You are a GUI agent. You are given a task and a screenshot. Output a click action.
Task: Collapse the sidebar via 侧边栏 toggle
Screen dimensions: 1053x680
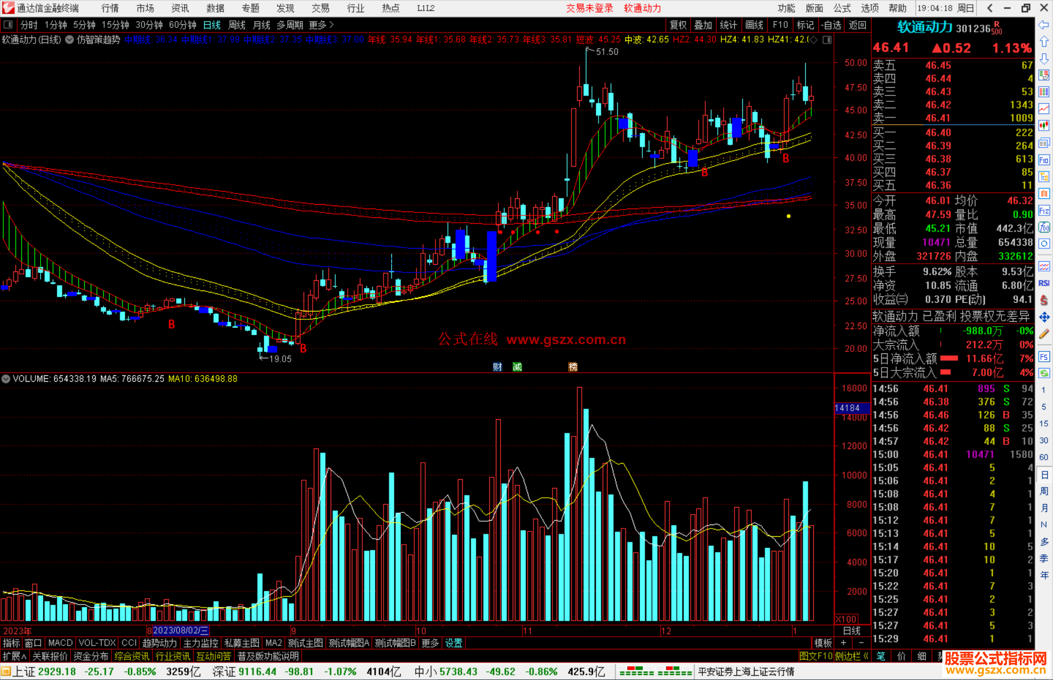click(x=851, y=656)
